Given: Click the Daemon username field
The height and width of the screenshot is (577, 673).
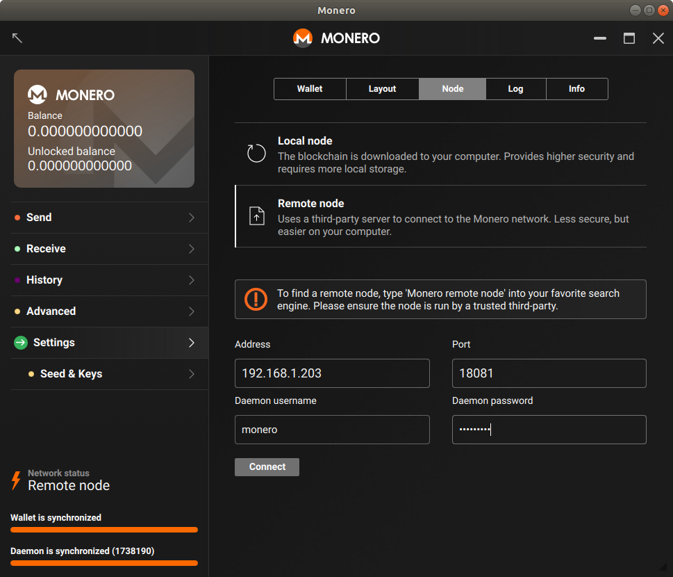Looking at the screenshot, I should [332, 430].
